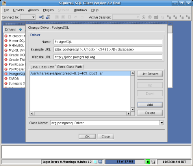Screen dimensions: 193x166
Task: Open the Plugins menu
Action: [x=48, y=10]
